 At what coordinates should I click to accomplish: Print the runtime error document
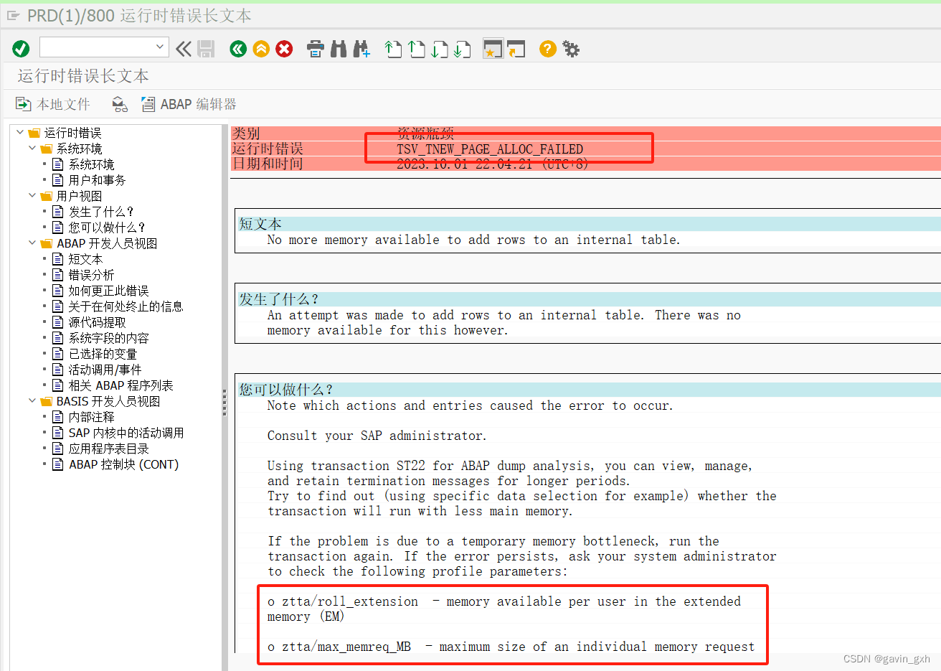(316, 49)
